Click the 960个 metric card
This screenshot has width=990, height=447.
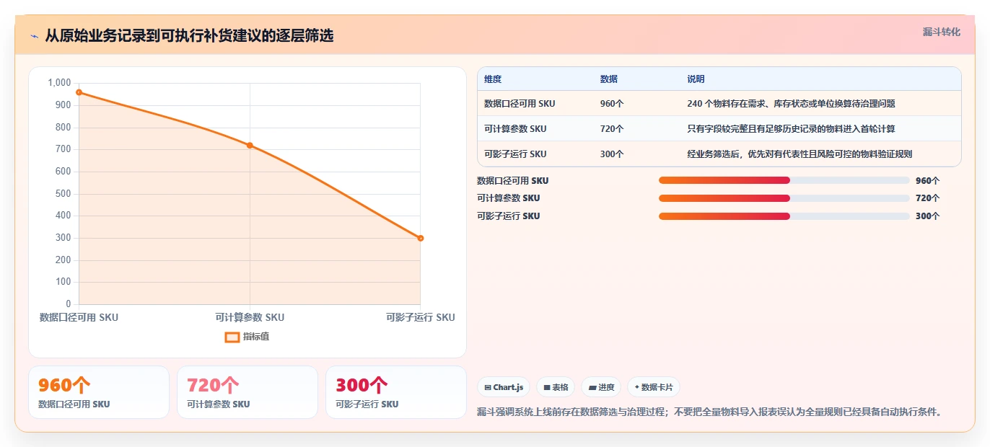pyautogui.click(x=99, y=392)
